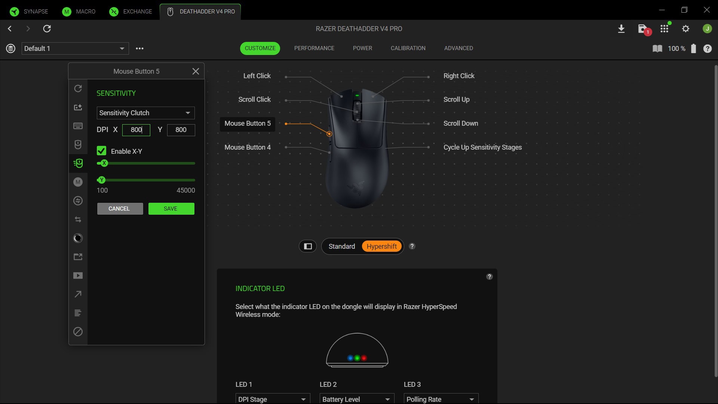Open the Calibration tab

[x=408, y=48]
